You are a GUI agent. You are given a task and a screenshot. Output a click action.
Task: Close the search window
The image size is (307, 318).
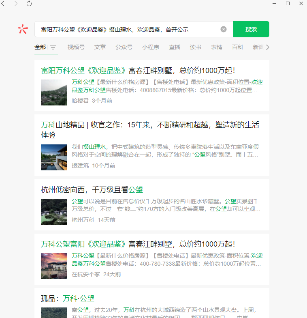click(301, 3)
